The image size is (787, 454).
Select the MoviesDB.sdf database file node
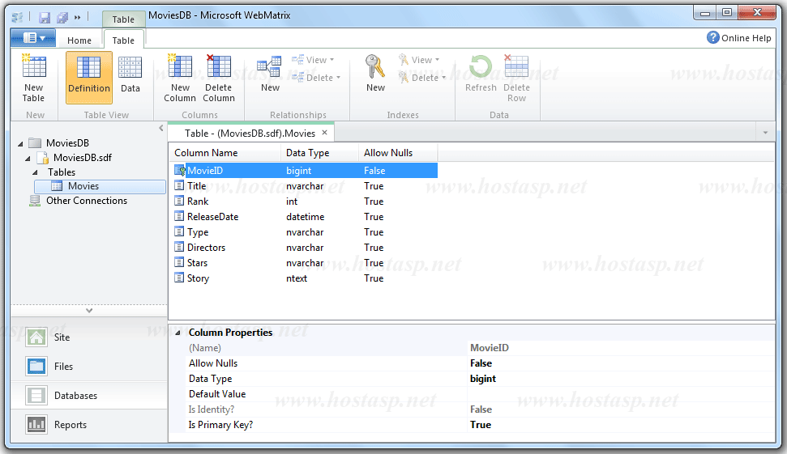click(83, 157)
